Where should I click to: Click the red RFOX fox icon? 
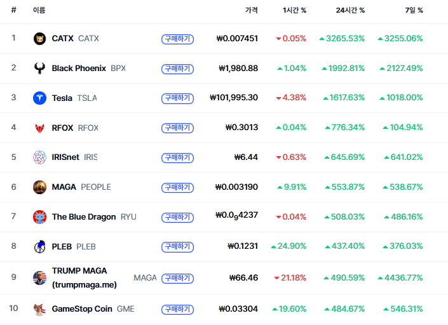[39, 128]
